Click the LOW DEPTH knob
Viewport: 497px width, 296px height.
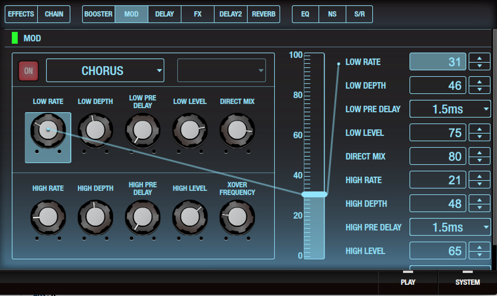(95, 130)
